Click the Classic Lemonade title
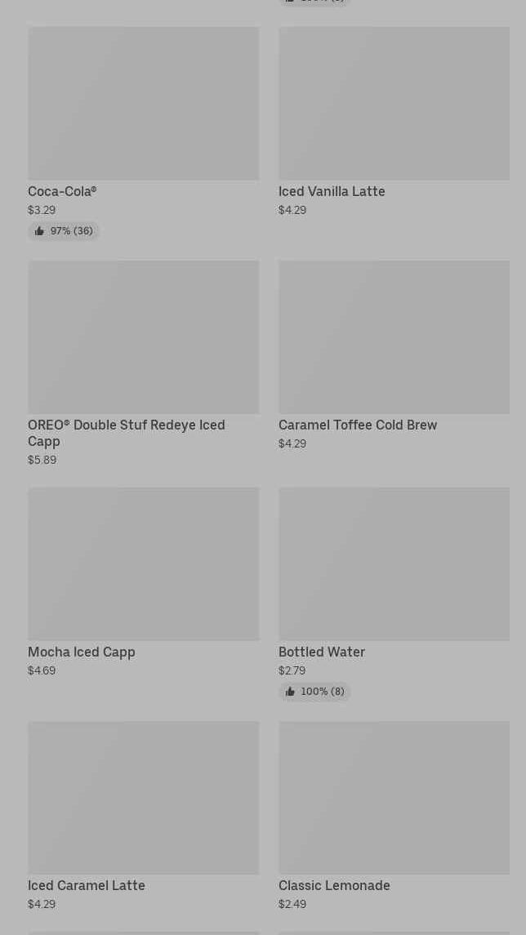The width and height of the screenshot is (526, 935). tap(334, 885)
